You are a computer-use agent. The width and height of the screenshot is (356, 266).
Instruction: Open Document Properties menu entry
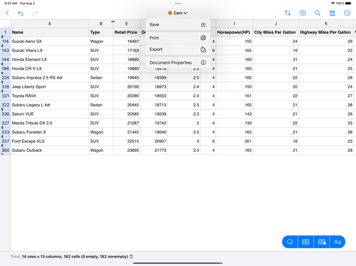click(x=178, y=63)
